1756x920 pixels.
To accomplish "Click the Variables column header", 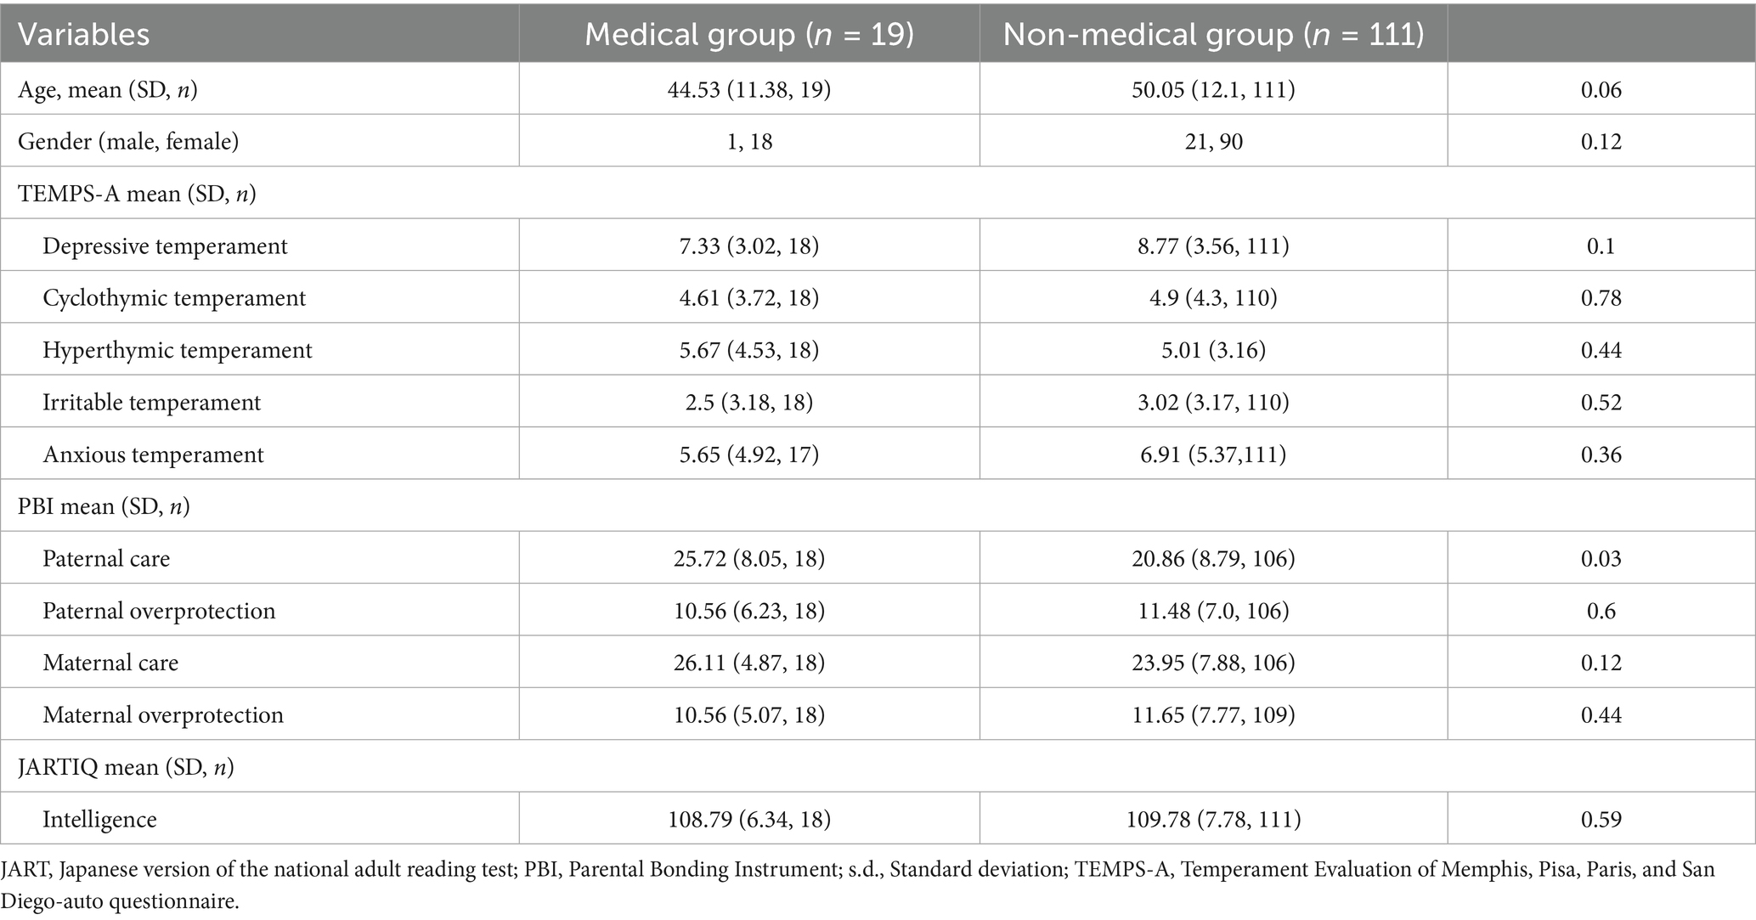I will [x=84, y=35].
